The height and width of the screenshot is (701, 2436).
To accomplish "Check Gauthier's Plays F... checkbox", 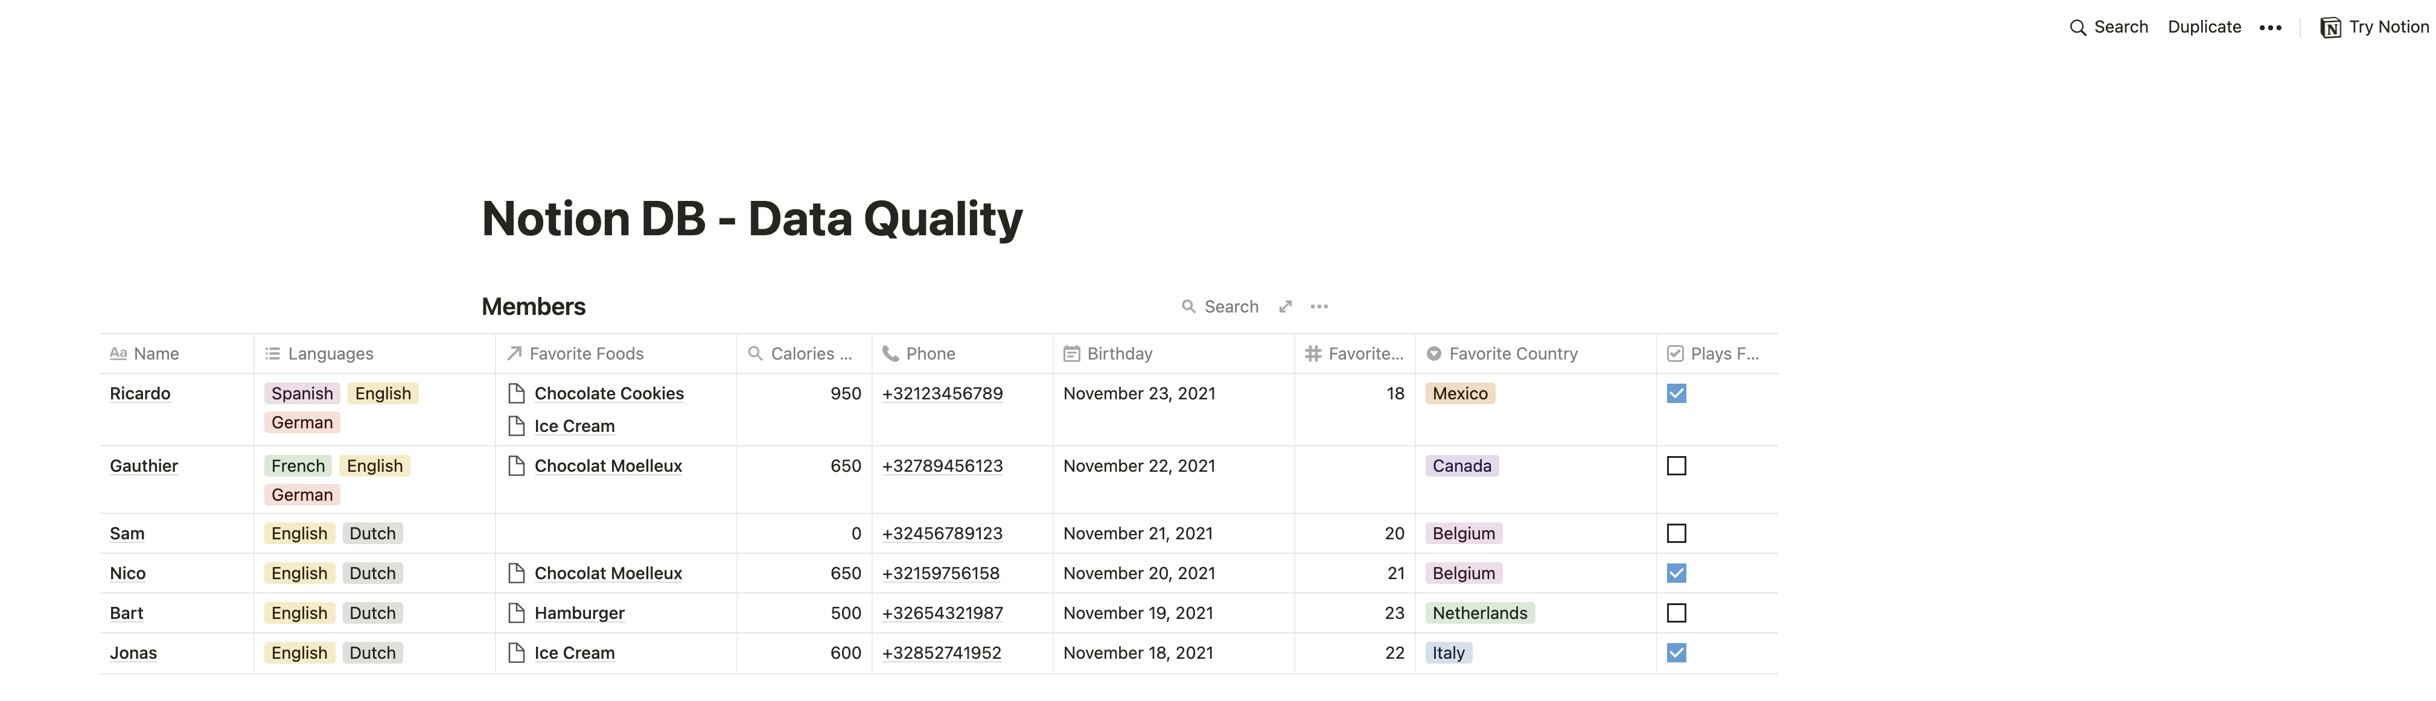I will (1676, 466).
